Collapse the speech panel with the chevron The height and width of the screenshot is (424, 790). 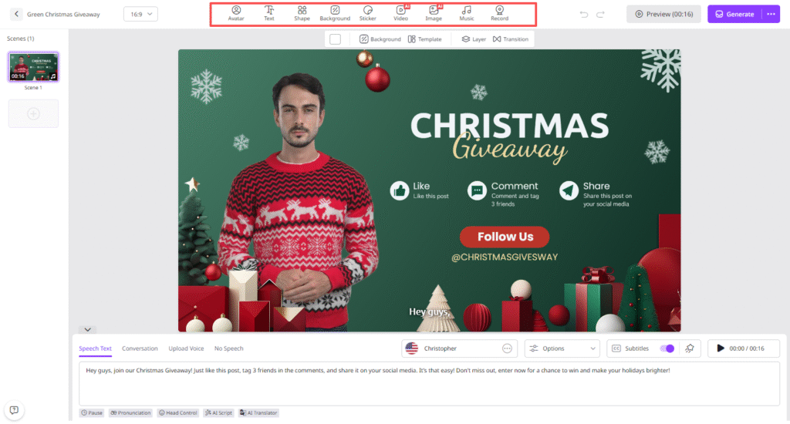88,329
